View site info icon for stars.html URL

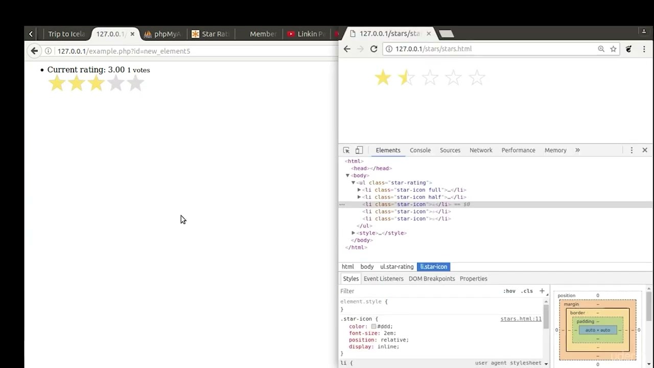389,49
